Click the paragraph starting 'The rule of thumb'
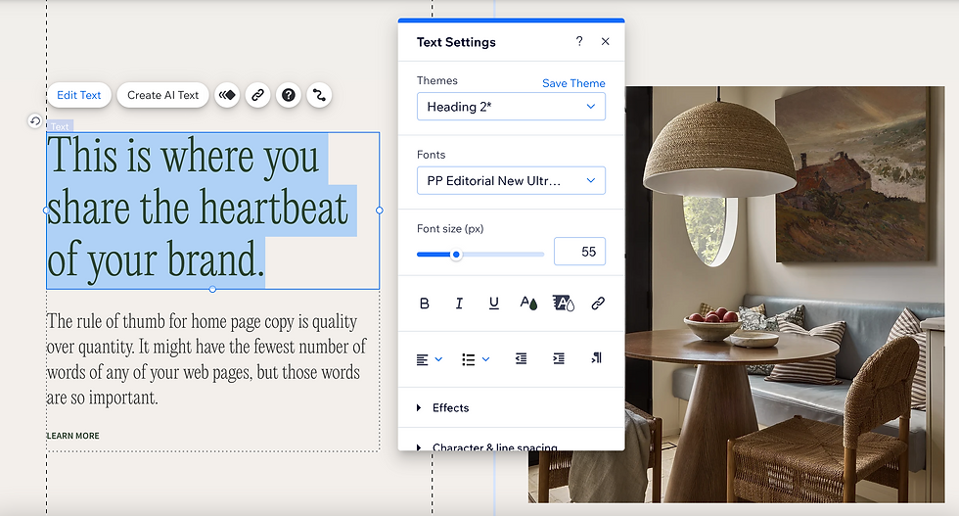This screenshot has height=516, width=959. [206, 359]
